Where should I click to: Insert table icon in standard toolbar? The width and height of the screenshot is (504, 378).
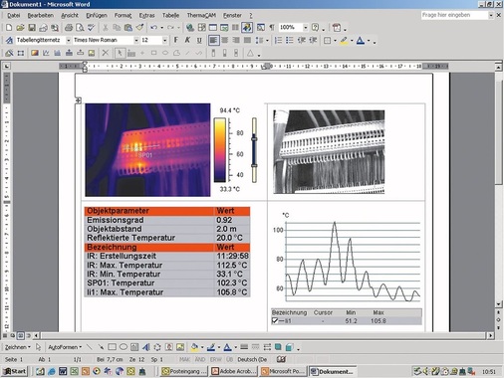213,28
